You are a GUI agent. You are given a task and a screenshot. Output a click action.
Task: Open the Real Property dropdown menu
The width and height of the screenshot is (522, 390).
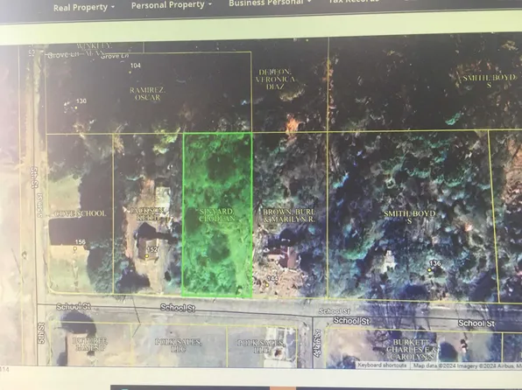tap(84, 7)
